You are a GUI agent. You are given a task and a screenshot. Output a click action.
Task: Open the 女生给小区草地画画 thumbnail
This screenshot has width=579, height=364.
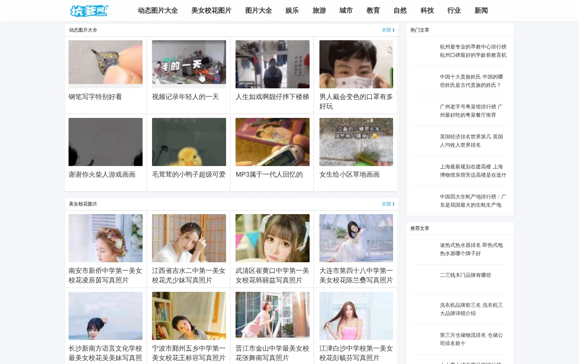coord(356,142)
